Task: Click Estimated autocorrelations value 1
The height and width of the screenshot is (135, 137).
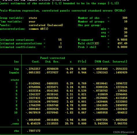Action: pos(61,43)
